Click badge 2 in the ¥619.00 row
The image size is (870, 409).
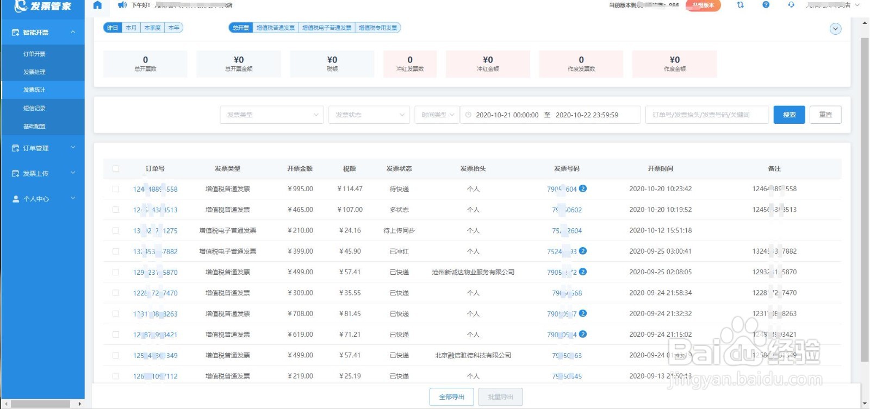pyautogui.click(x=583, y=334)
